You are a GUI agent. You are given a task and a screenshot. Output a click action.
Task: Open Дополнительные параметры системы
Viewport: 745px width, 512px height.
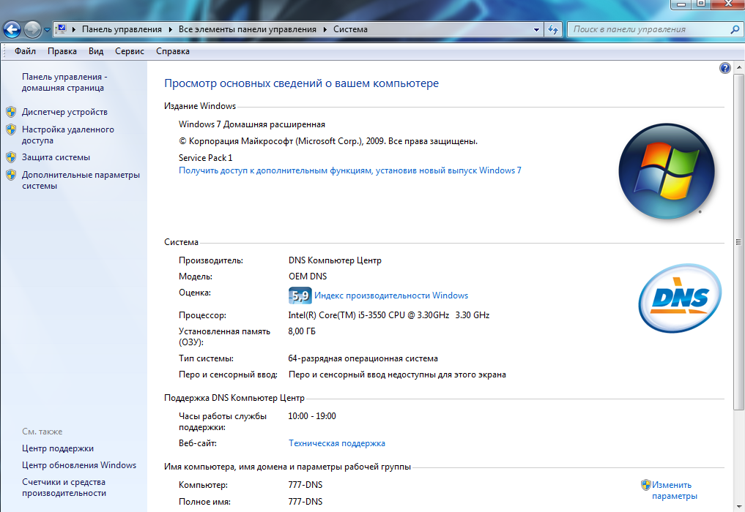81,181
